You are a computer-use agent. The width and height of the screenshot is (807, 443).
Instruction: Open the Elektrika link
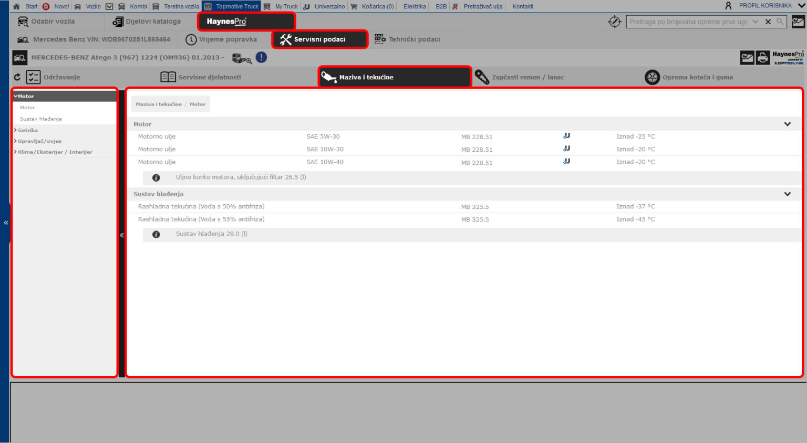click(415, 6)
